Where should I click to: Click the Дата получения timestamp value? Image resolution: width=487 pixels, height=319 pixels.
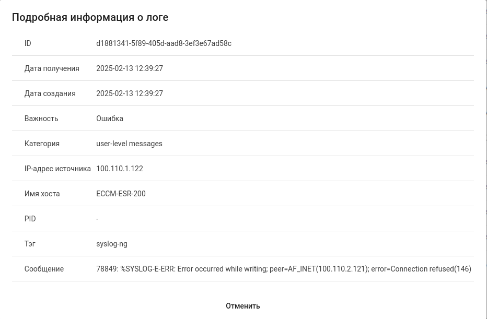tap(130, 68)
